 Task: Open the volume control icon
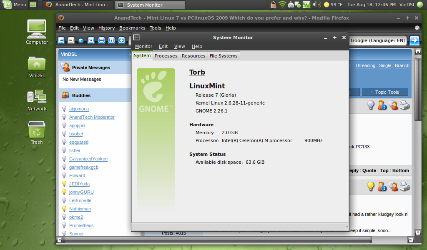[x=317, y=5]
